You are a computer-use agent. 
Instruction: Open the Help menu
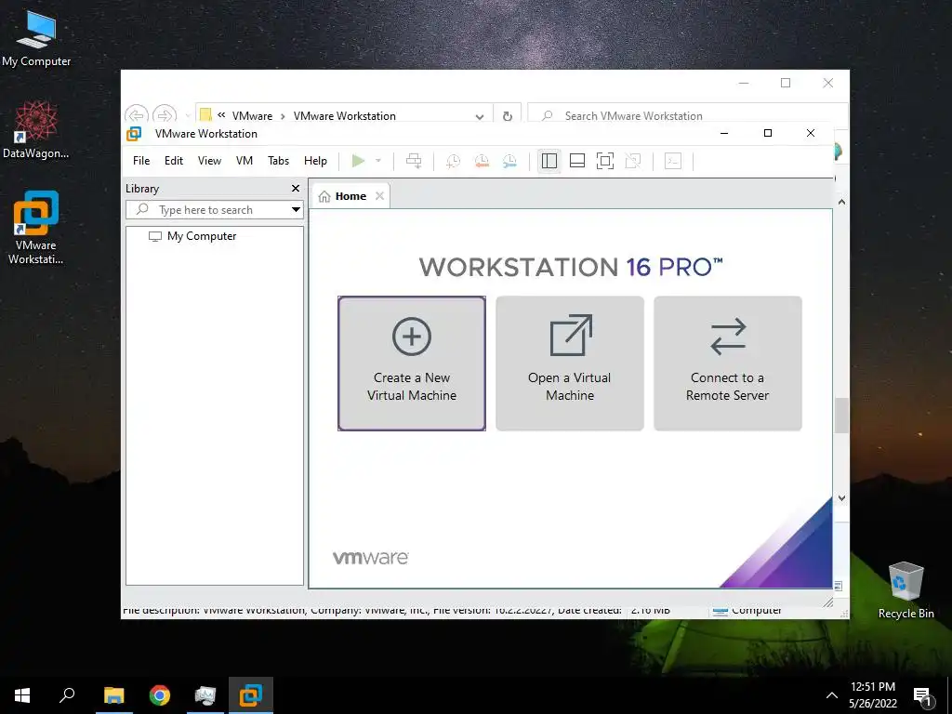315,161
